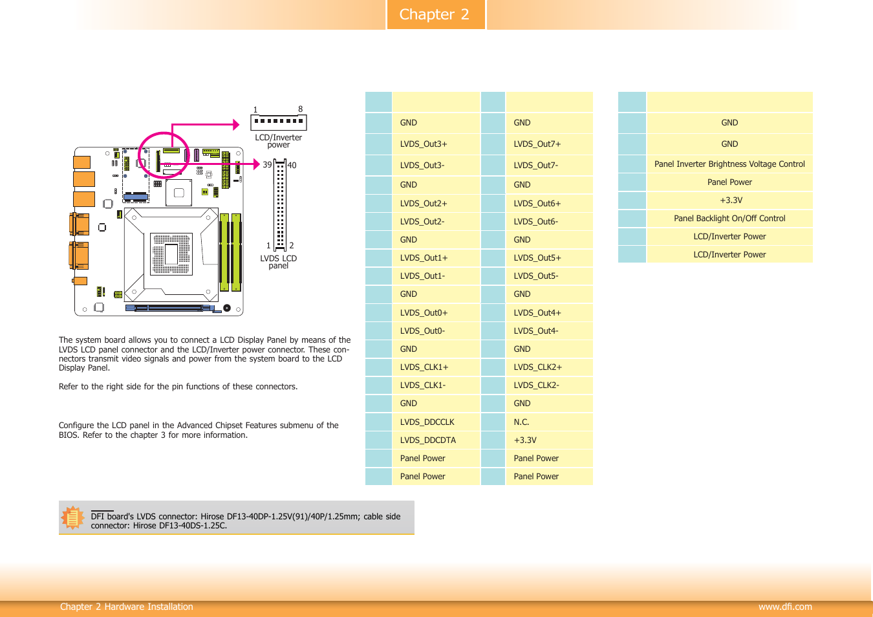Select the LVDS_Out1+ table cell
The height and width of the screenshot is (617, 873).
click(x=436, y=258)
